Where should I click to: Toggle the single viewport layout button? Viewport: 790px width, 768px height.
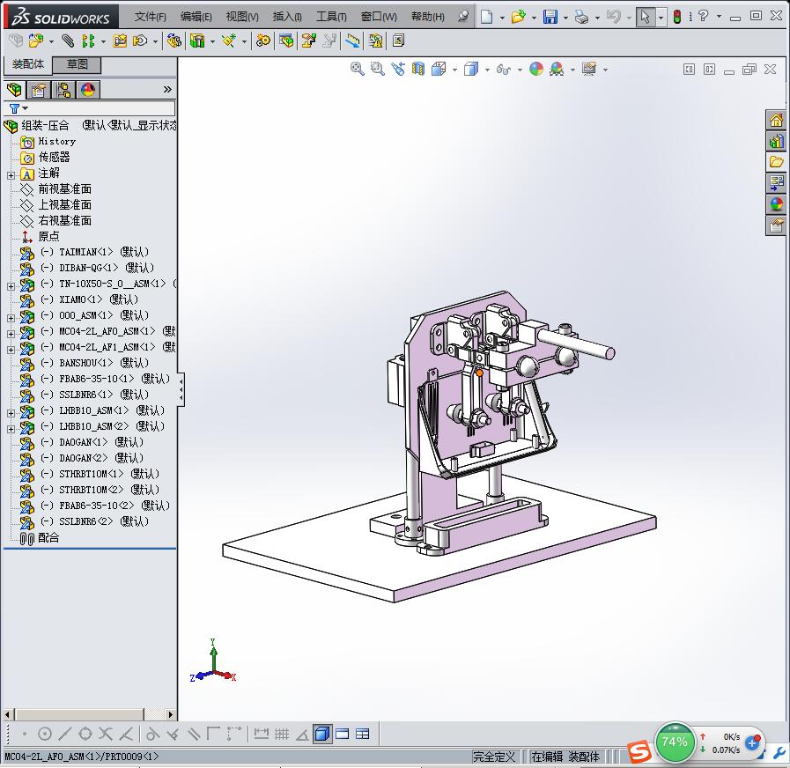(x=342, y=734)
